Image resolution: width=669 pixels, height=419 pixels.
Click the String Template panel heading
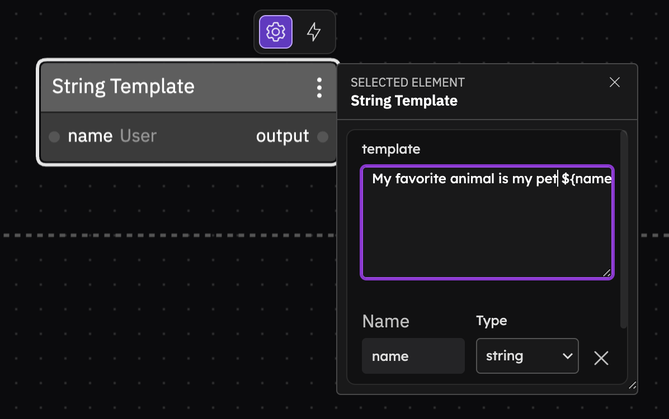[404, 101]
